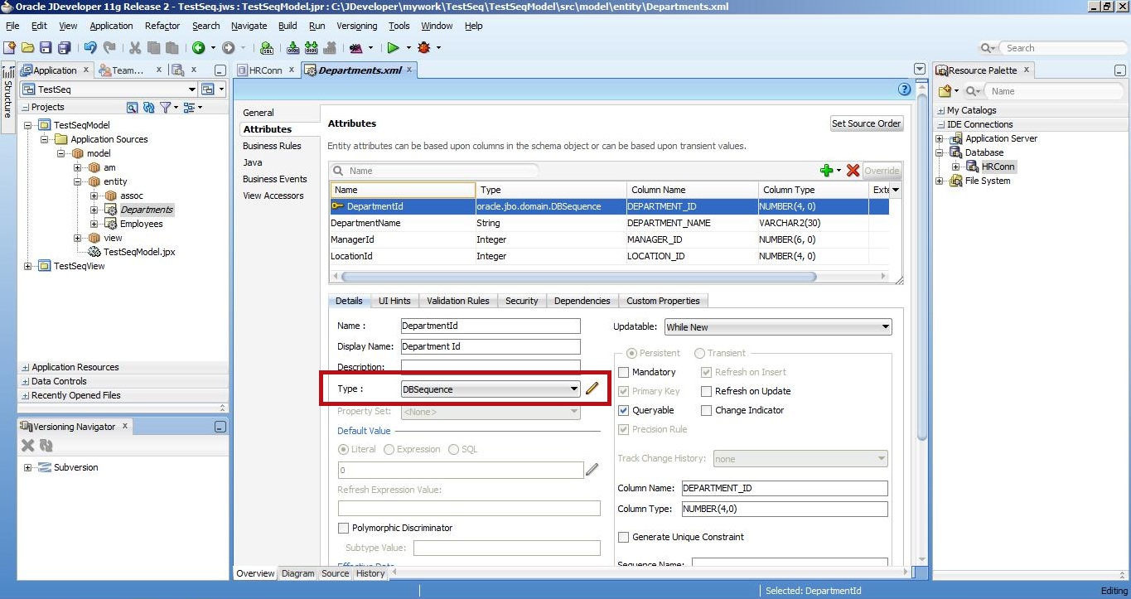Screen dimensions: 1131x599
Task: Check Generate Unique Constraint option
Action: pos(624,537)
